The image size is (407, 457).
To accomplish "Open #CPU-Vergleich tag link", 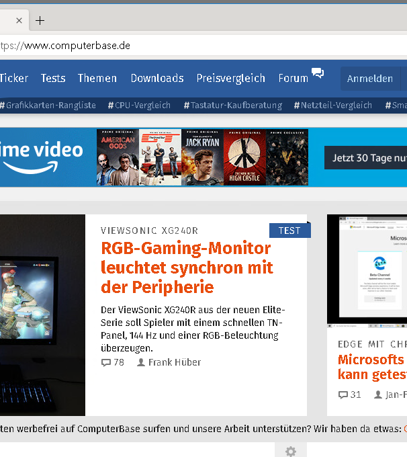I will 139,106.
